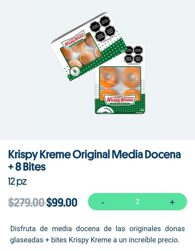The height and width of the screenshot is (251, 195).
Task: Click the dome icon on the doughnut box's green band
Action: 105,110
